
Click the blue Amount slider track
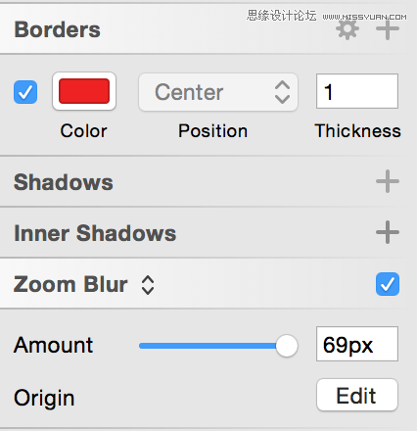(x=208, y=346)
